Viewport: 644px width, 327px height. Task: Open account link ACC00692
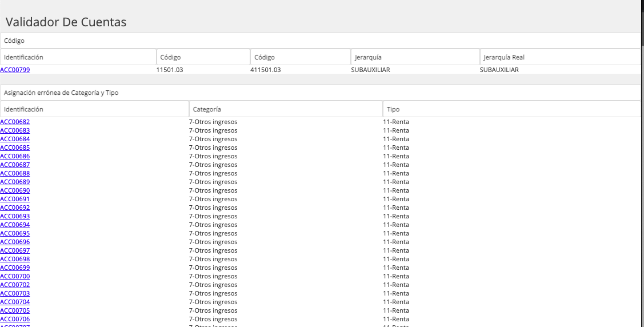click(15, 208)
